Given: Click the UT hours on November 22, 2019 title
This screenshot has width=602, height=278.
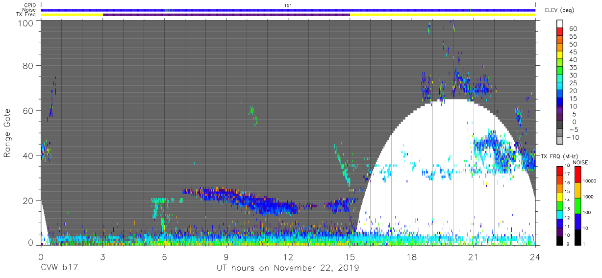Looking at the screenshot, I should [x=288, y=268].
